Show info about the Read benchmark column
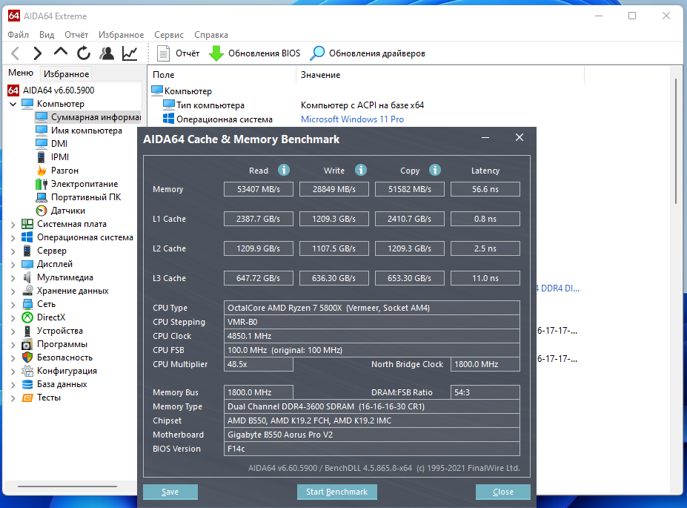This screenshot has width=687, height=508. tap(284, 170)
